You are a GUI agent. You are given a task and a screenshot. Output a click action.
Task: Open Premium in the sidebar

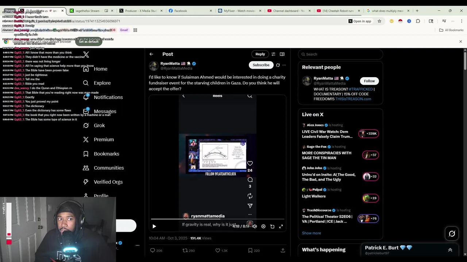99,139
